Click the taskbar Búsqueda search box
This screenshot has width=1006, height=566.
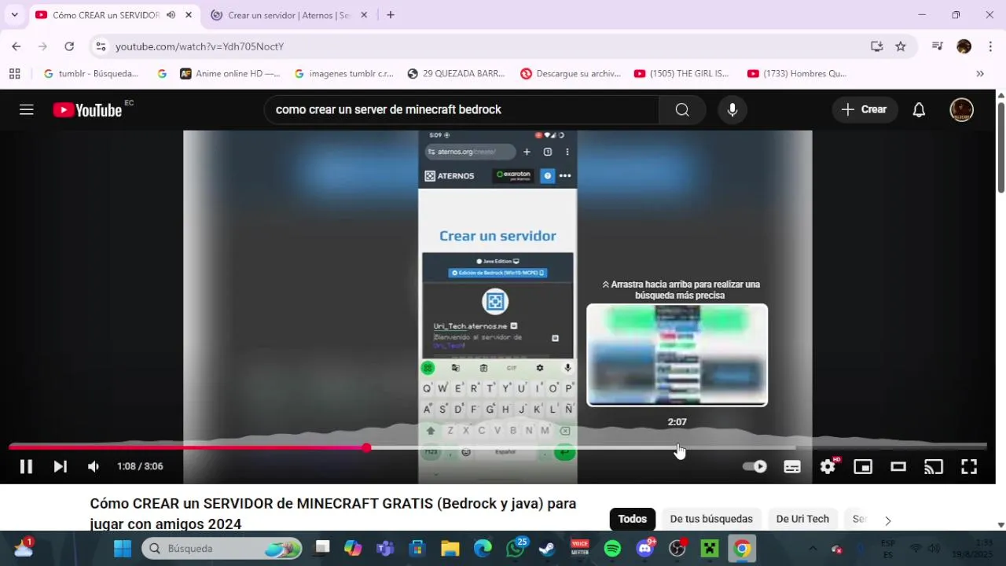point(222,549)
